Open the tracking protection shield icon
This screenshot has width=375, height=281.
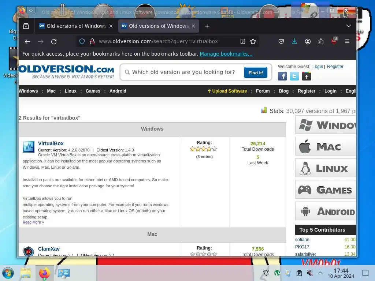click(82, 42)
